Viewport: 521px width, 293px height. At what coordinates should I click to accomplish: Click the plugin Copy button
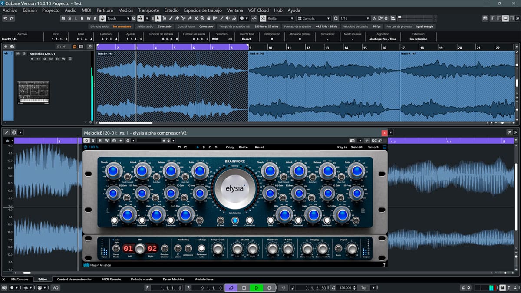coord(230,147)
